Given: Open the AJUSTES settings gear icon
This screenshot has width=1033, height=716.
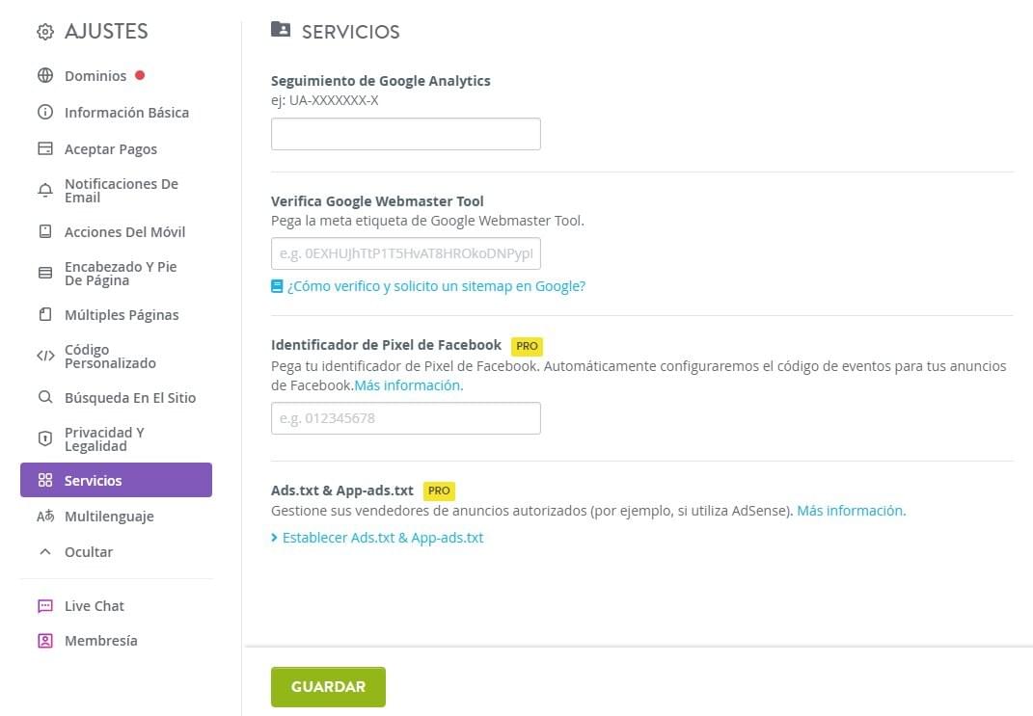Looking at the screenshot, I should 44,31.
